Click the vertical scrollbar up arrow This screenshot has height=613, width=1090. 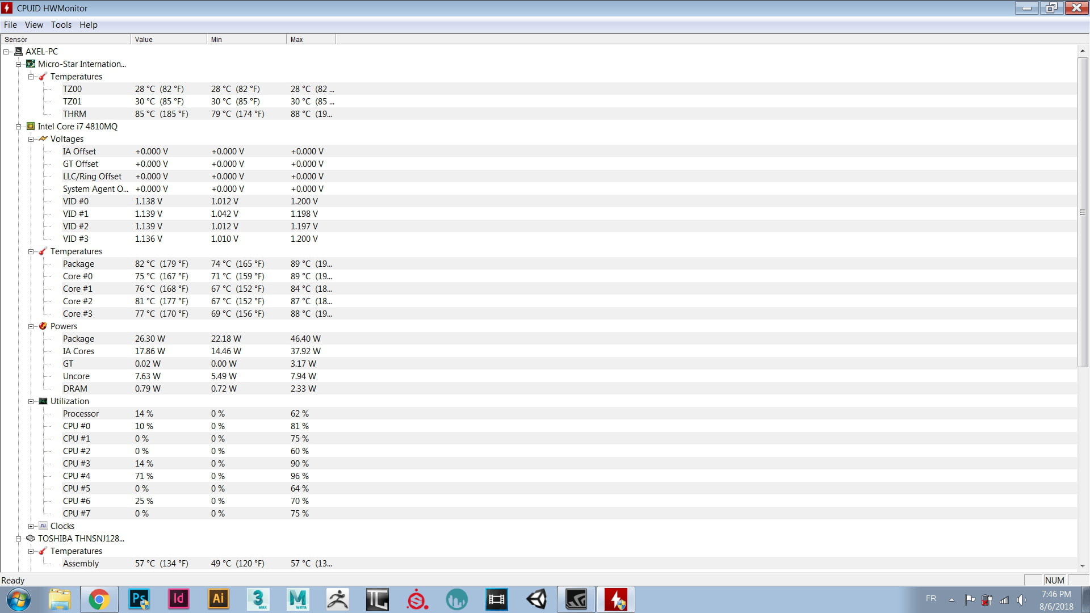(1083, 51)
